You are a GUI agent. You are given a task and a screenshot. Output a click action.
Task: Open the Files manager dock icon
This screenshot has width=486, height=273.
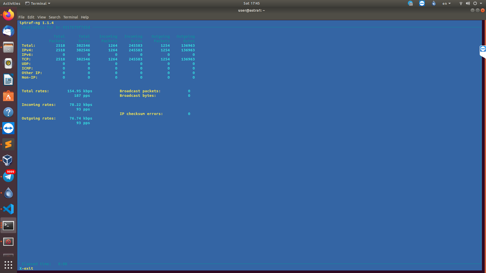pyautogui.click(x=8, y=47)
